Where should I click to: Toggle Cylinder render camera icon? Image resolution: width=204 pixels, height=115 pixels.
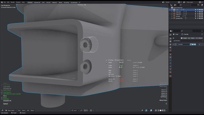coord(202,16)
